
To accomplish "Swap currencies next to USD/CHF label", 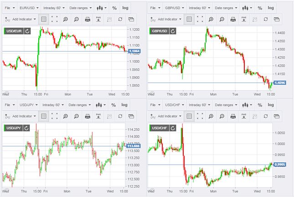I will point(172,127).
